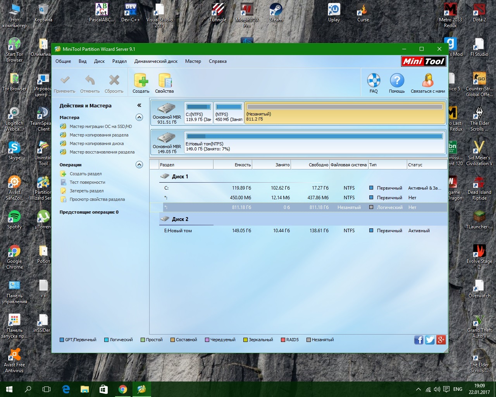Select Диск 1 header row
Viewport: 496px width, 397px height.
(x=298, y=176)
